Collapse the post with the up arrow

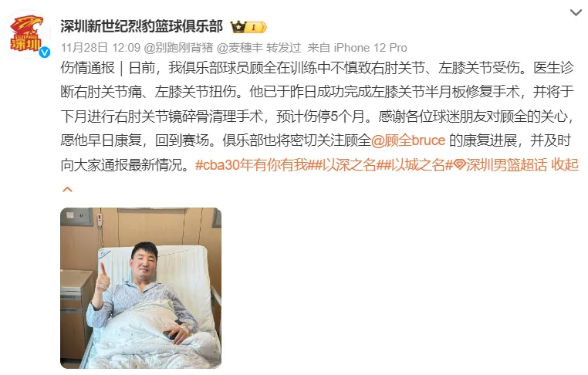point(67,189)
